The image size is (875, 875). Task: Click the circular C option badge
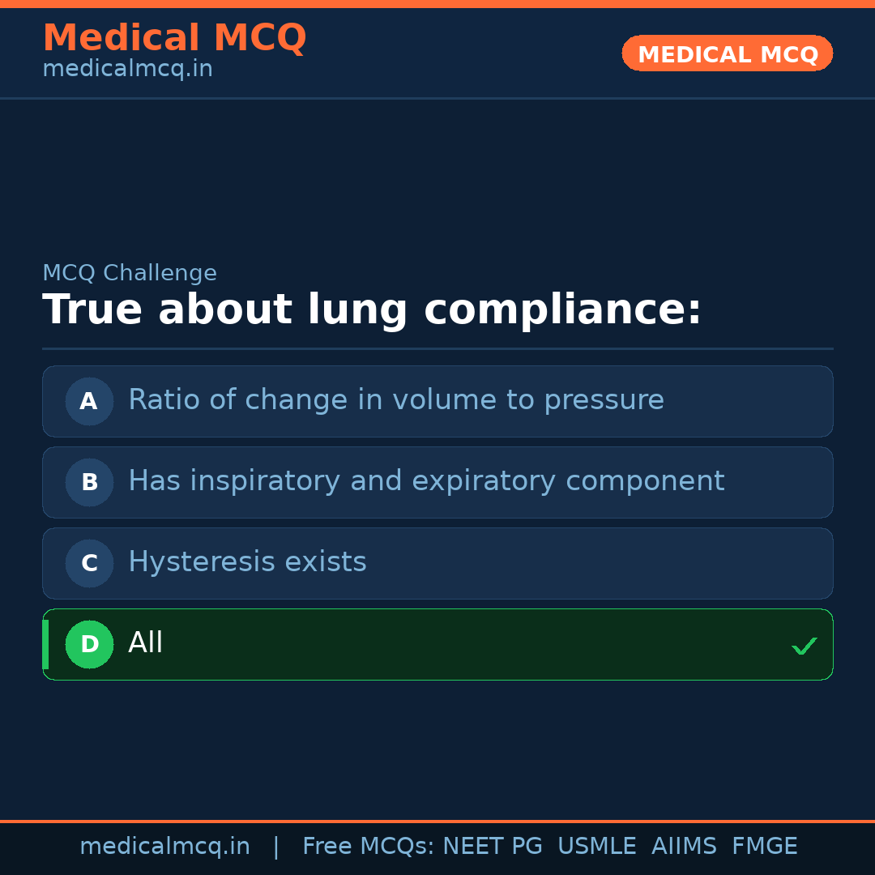coord(89,563)
